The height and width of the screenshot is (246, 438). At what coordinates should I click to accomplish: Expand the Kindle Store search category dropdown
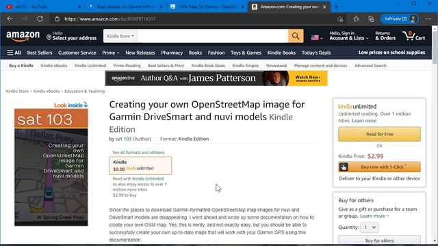(x=120, y=36)
